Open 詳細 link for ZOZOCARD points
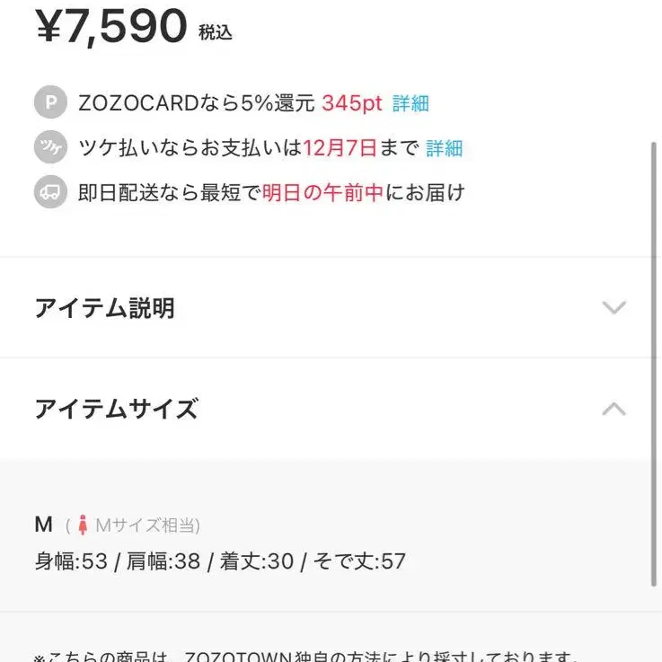 click(410, 103)
